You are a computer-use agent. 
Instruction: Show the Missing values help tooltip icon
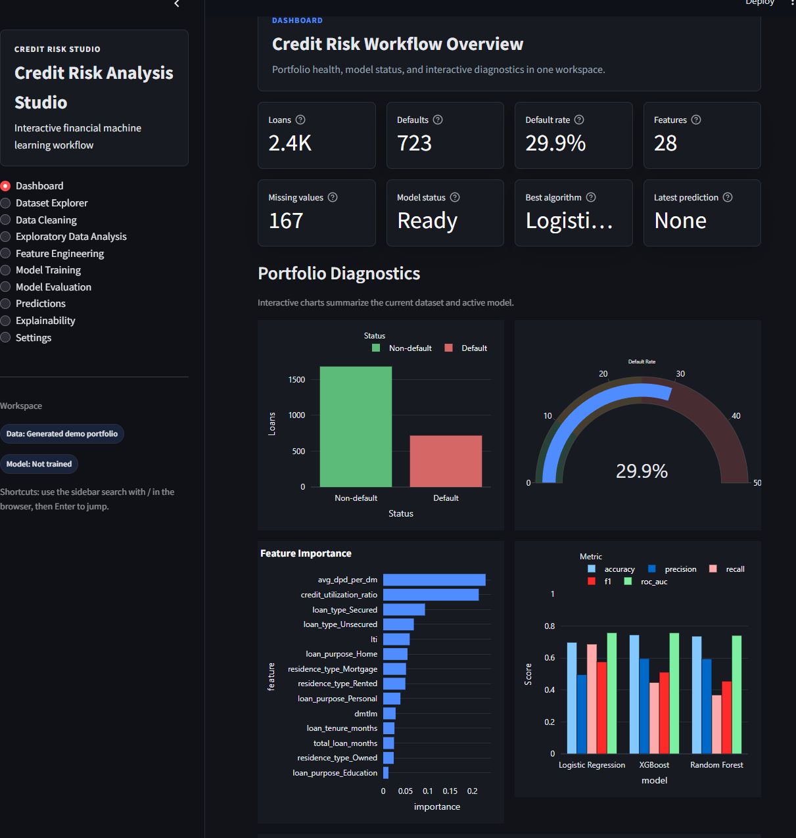[333, 197]
